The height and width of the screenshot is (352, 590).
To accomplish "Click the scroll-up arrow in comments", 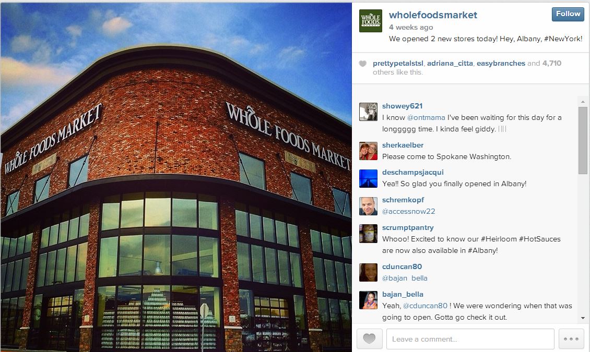I will pos(583,102).
